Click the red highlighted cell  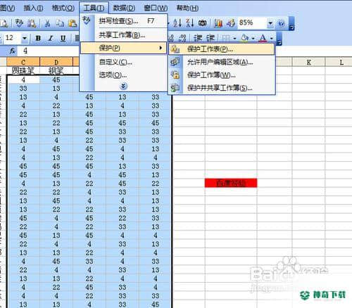pyautogui.click(x=231, y=183)
